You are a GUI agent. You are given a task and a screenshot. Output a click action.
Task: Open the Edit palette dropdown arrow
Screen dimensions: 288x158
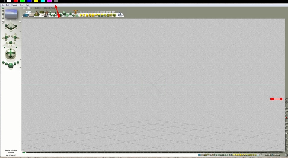coord(41,8)
